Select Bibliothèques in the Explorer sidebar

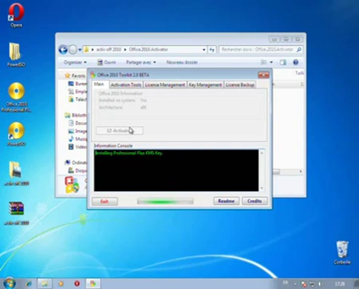pos(76,115)
